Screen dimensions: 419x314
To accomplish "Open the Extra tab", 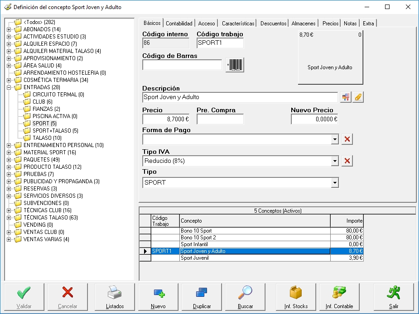I will click(368, 24).
